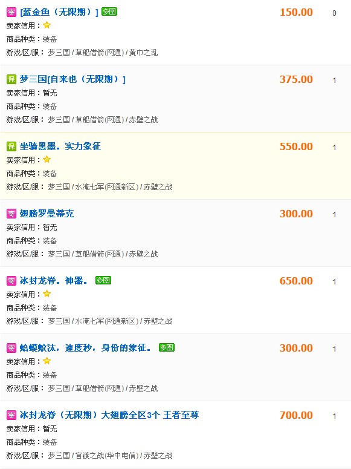
Task: Open the 梦三国[自来也（无限期）] listing
Action: pyautogui.click(x=72, y=79)
